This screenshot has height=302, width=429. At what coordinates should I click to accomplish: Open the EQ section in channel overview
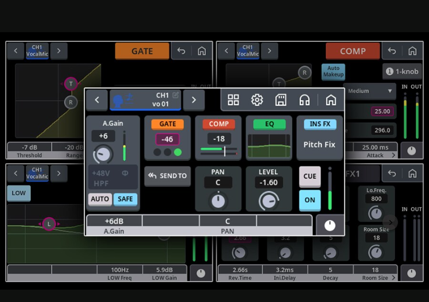269,124
